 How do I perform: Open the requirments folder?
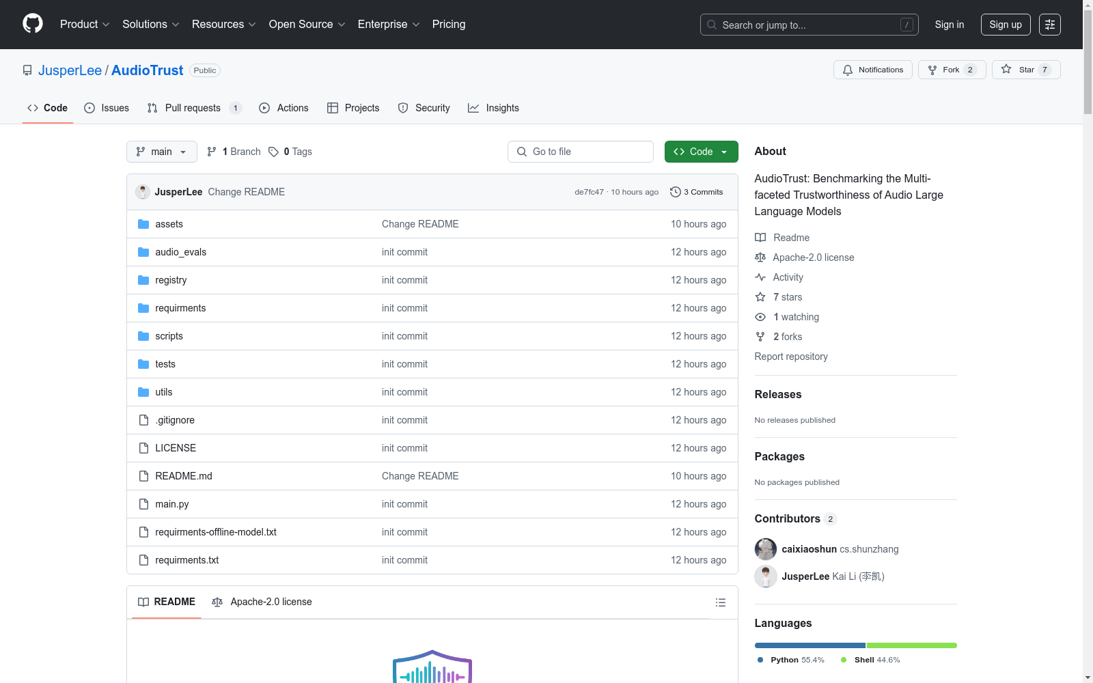point(180,308)
